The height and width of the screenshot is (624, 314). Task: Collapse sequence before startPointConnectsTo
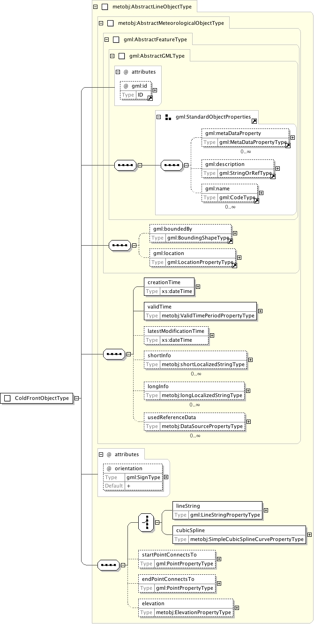pyautogui.click(x=123, y=565)
